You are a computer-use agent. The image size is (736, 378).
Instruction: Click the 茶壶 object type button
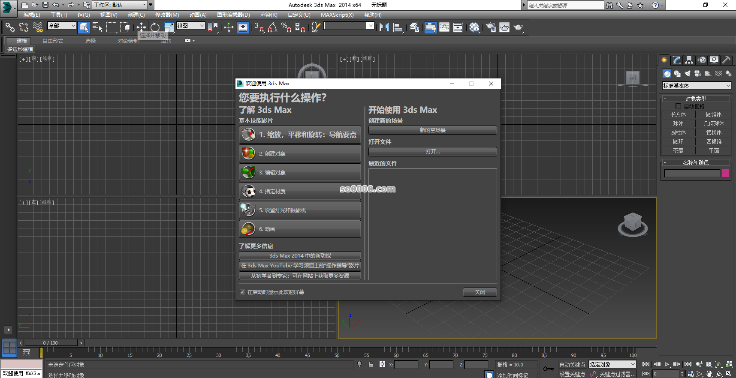coord(678,151)
